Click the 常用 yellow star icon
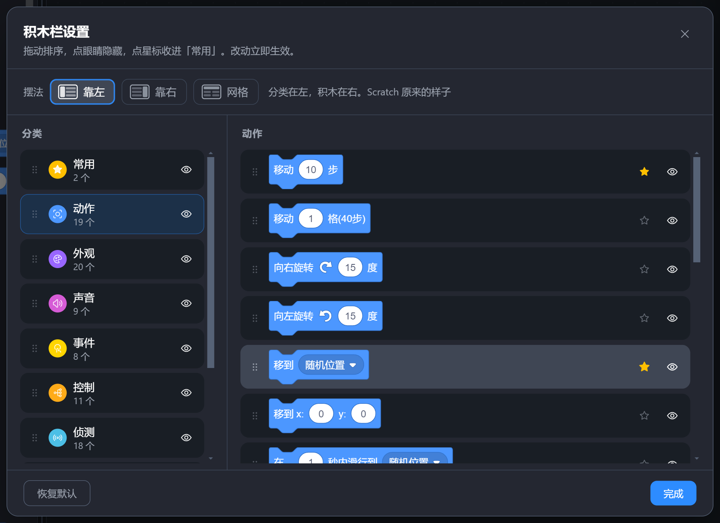The height and width of the screenshot is (523, 720). (x=58, y=169)
